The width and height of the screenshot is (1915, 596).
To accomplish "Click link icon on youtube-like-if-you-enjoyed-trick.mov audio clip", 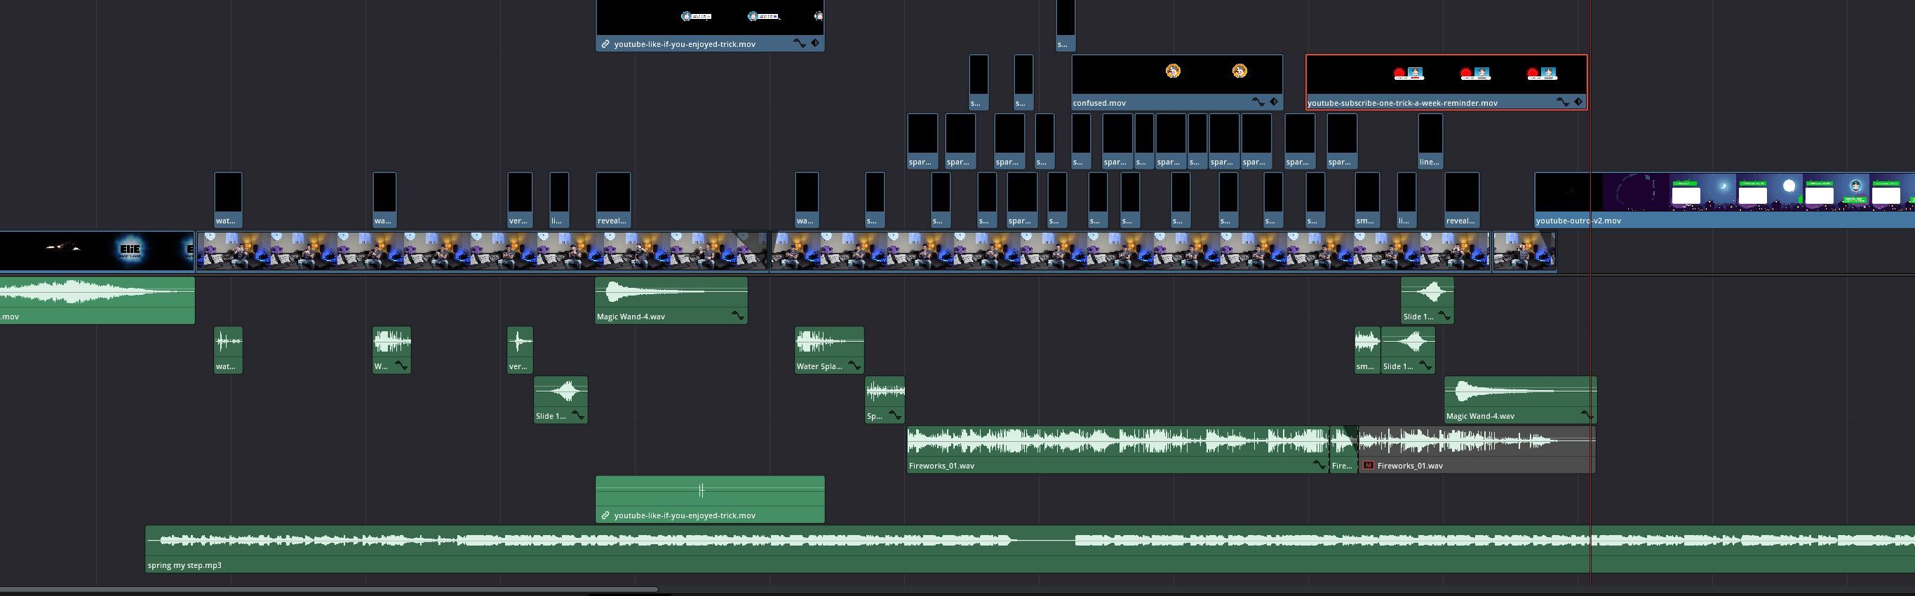I will pos(605,515).
